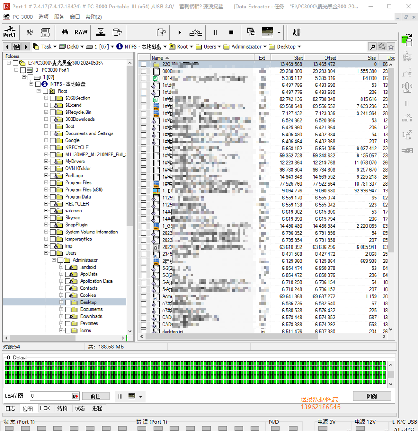Tick the checkbox for Program Files folder
Viewport: 418px width, 431px height.
[53, 182]
